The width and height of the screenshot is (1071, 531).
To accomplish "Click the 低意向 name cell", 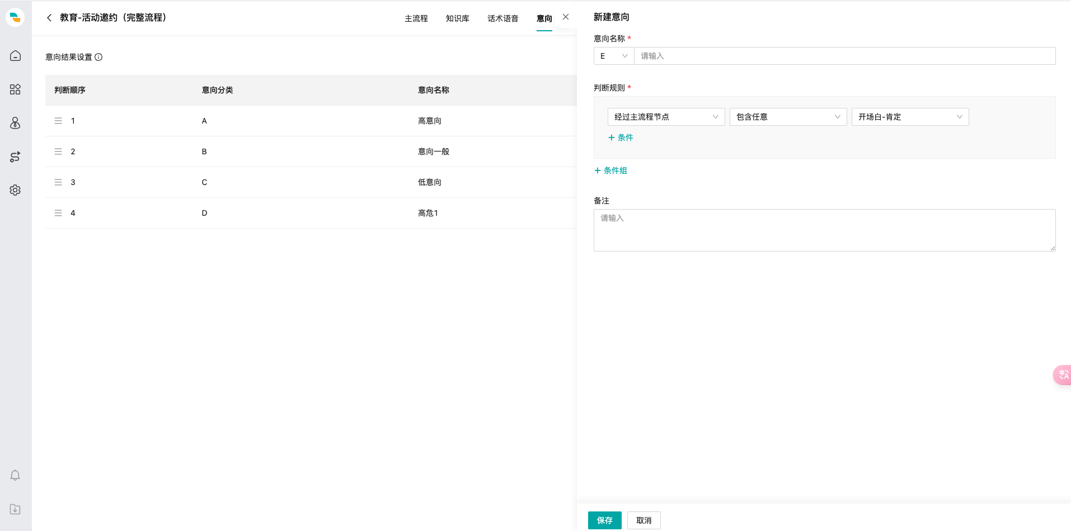I will coord(430,182).
